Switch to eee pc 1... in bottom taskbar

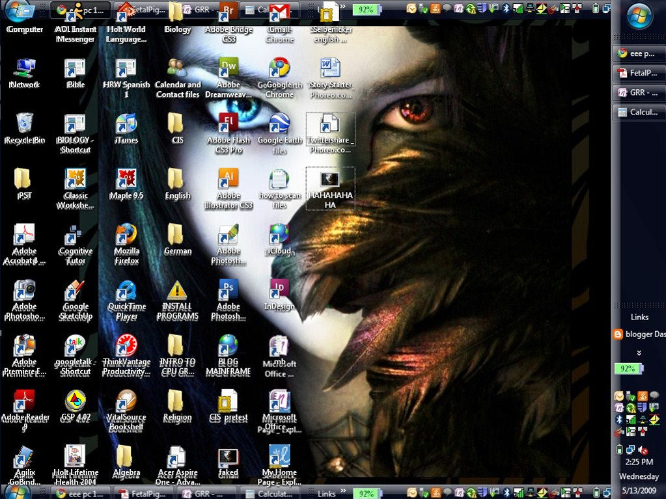(x=80, y=494)
